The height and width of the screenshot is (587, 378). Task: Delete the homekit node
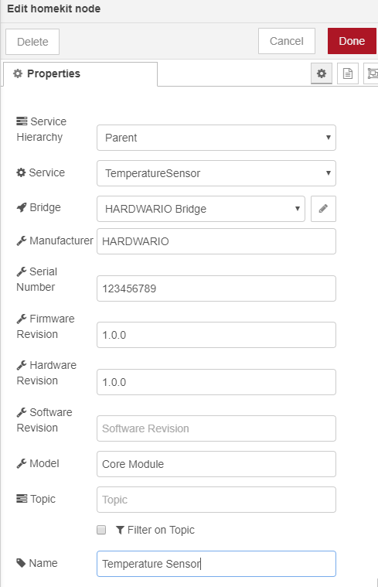point(32,42)
